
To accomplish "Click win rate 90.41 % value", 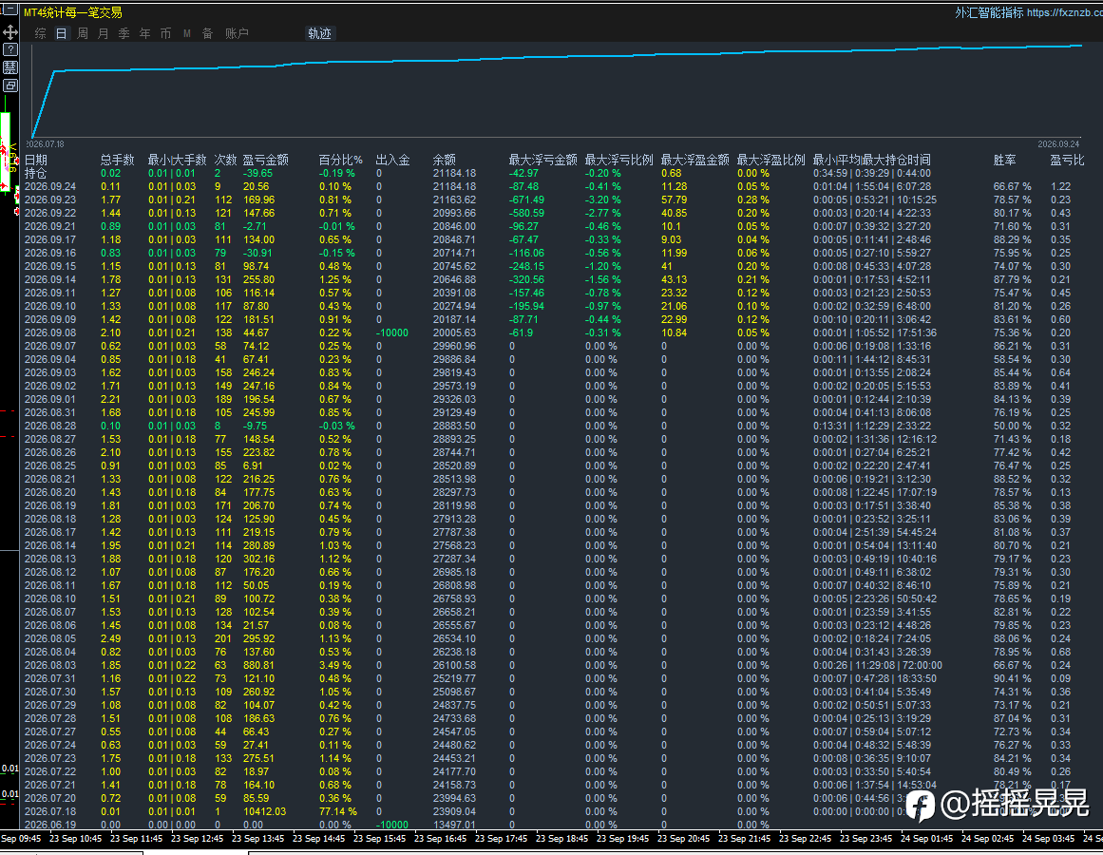I will point(1012,678).
